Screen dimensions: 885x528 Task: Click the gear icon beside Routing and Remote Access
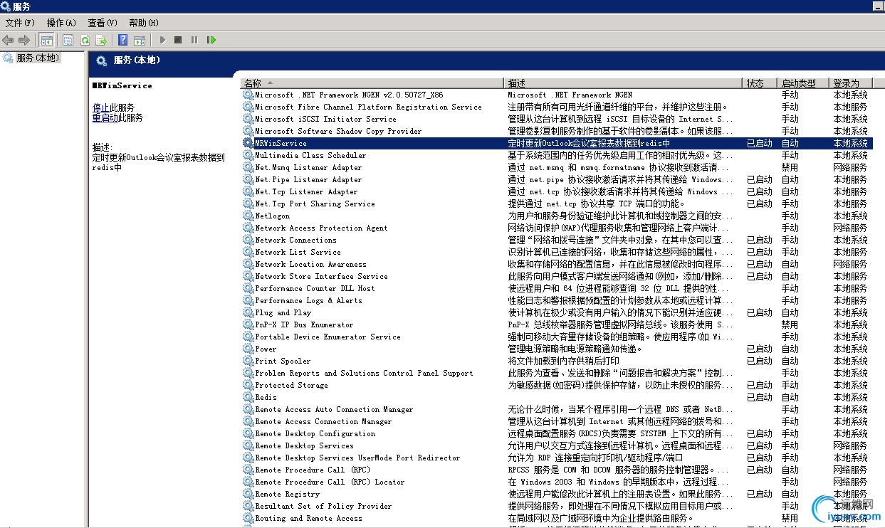point(248,518)
